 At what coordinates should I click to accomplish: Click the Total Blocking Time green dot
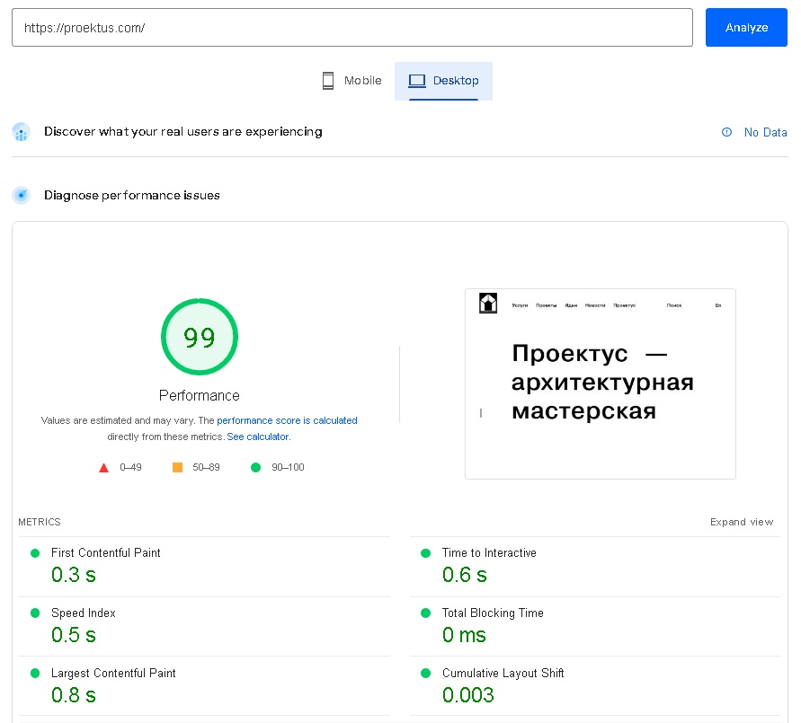425,613
